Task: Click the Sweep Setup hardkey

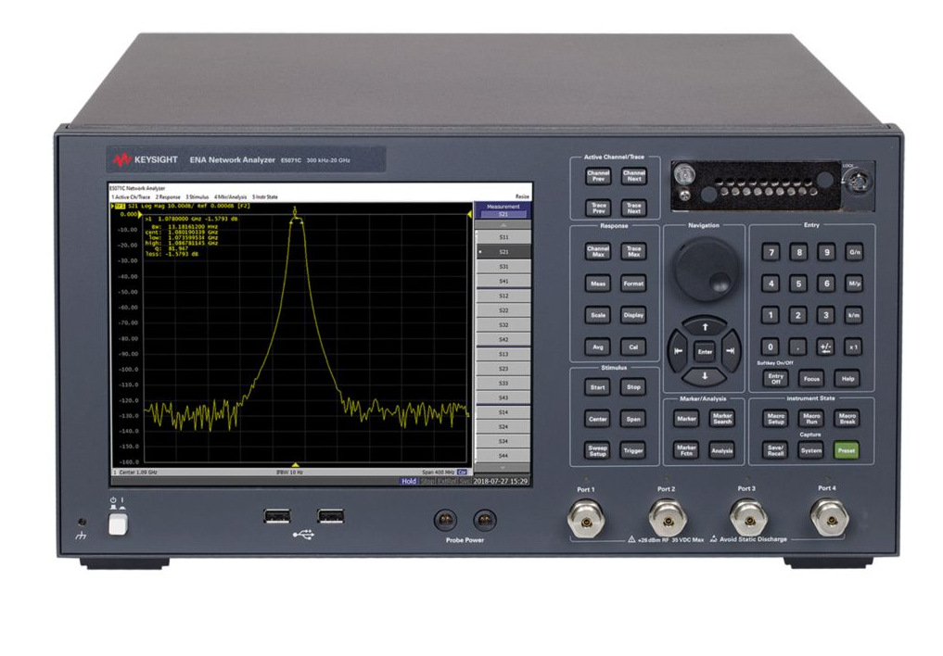Action: [598, 450]
